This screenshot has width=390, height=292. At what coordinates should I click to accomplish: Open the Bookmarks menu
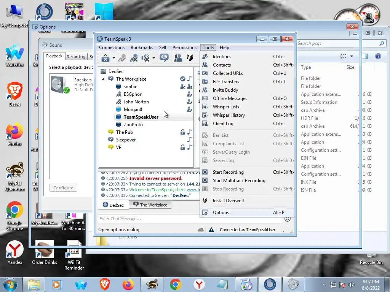coord(142,48)
